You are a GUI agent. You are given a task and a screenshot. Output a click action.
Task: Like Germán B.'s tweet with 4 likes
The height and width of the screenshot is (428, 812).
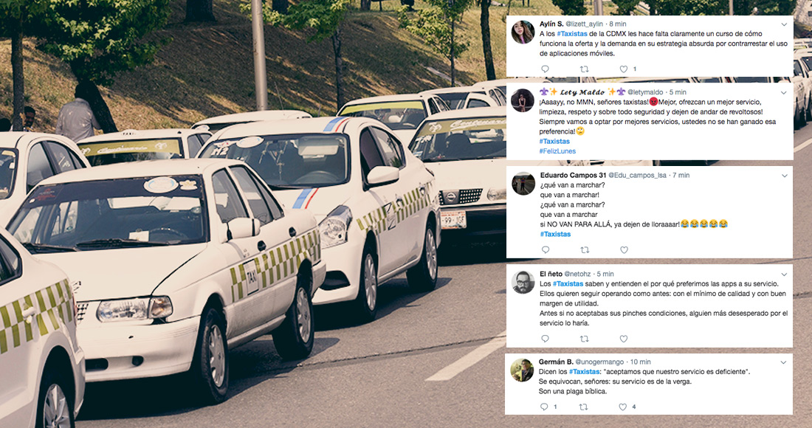(x=623, y=407)
